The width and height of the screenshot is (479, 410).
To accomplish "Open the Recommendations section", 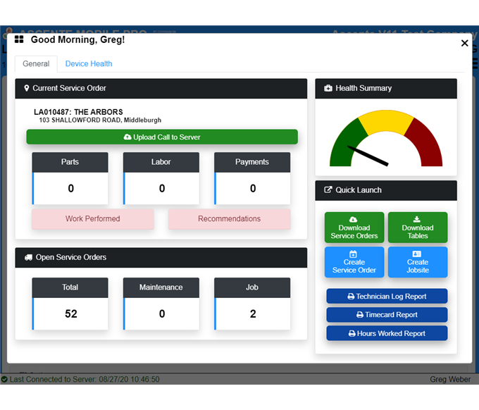I will pyautogui.click(x=229, y=219).
